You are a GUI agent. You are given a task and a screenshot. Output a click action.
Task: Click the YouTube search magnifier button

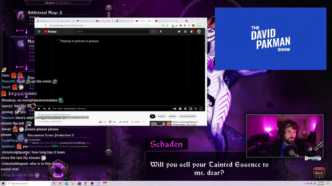[x=153, y=32]
